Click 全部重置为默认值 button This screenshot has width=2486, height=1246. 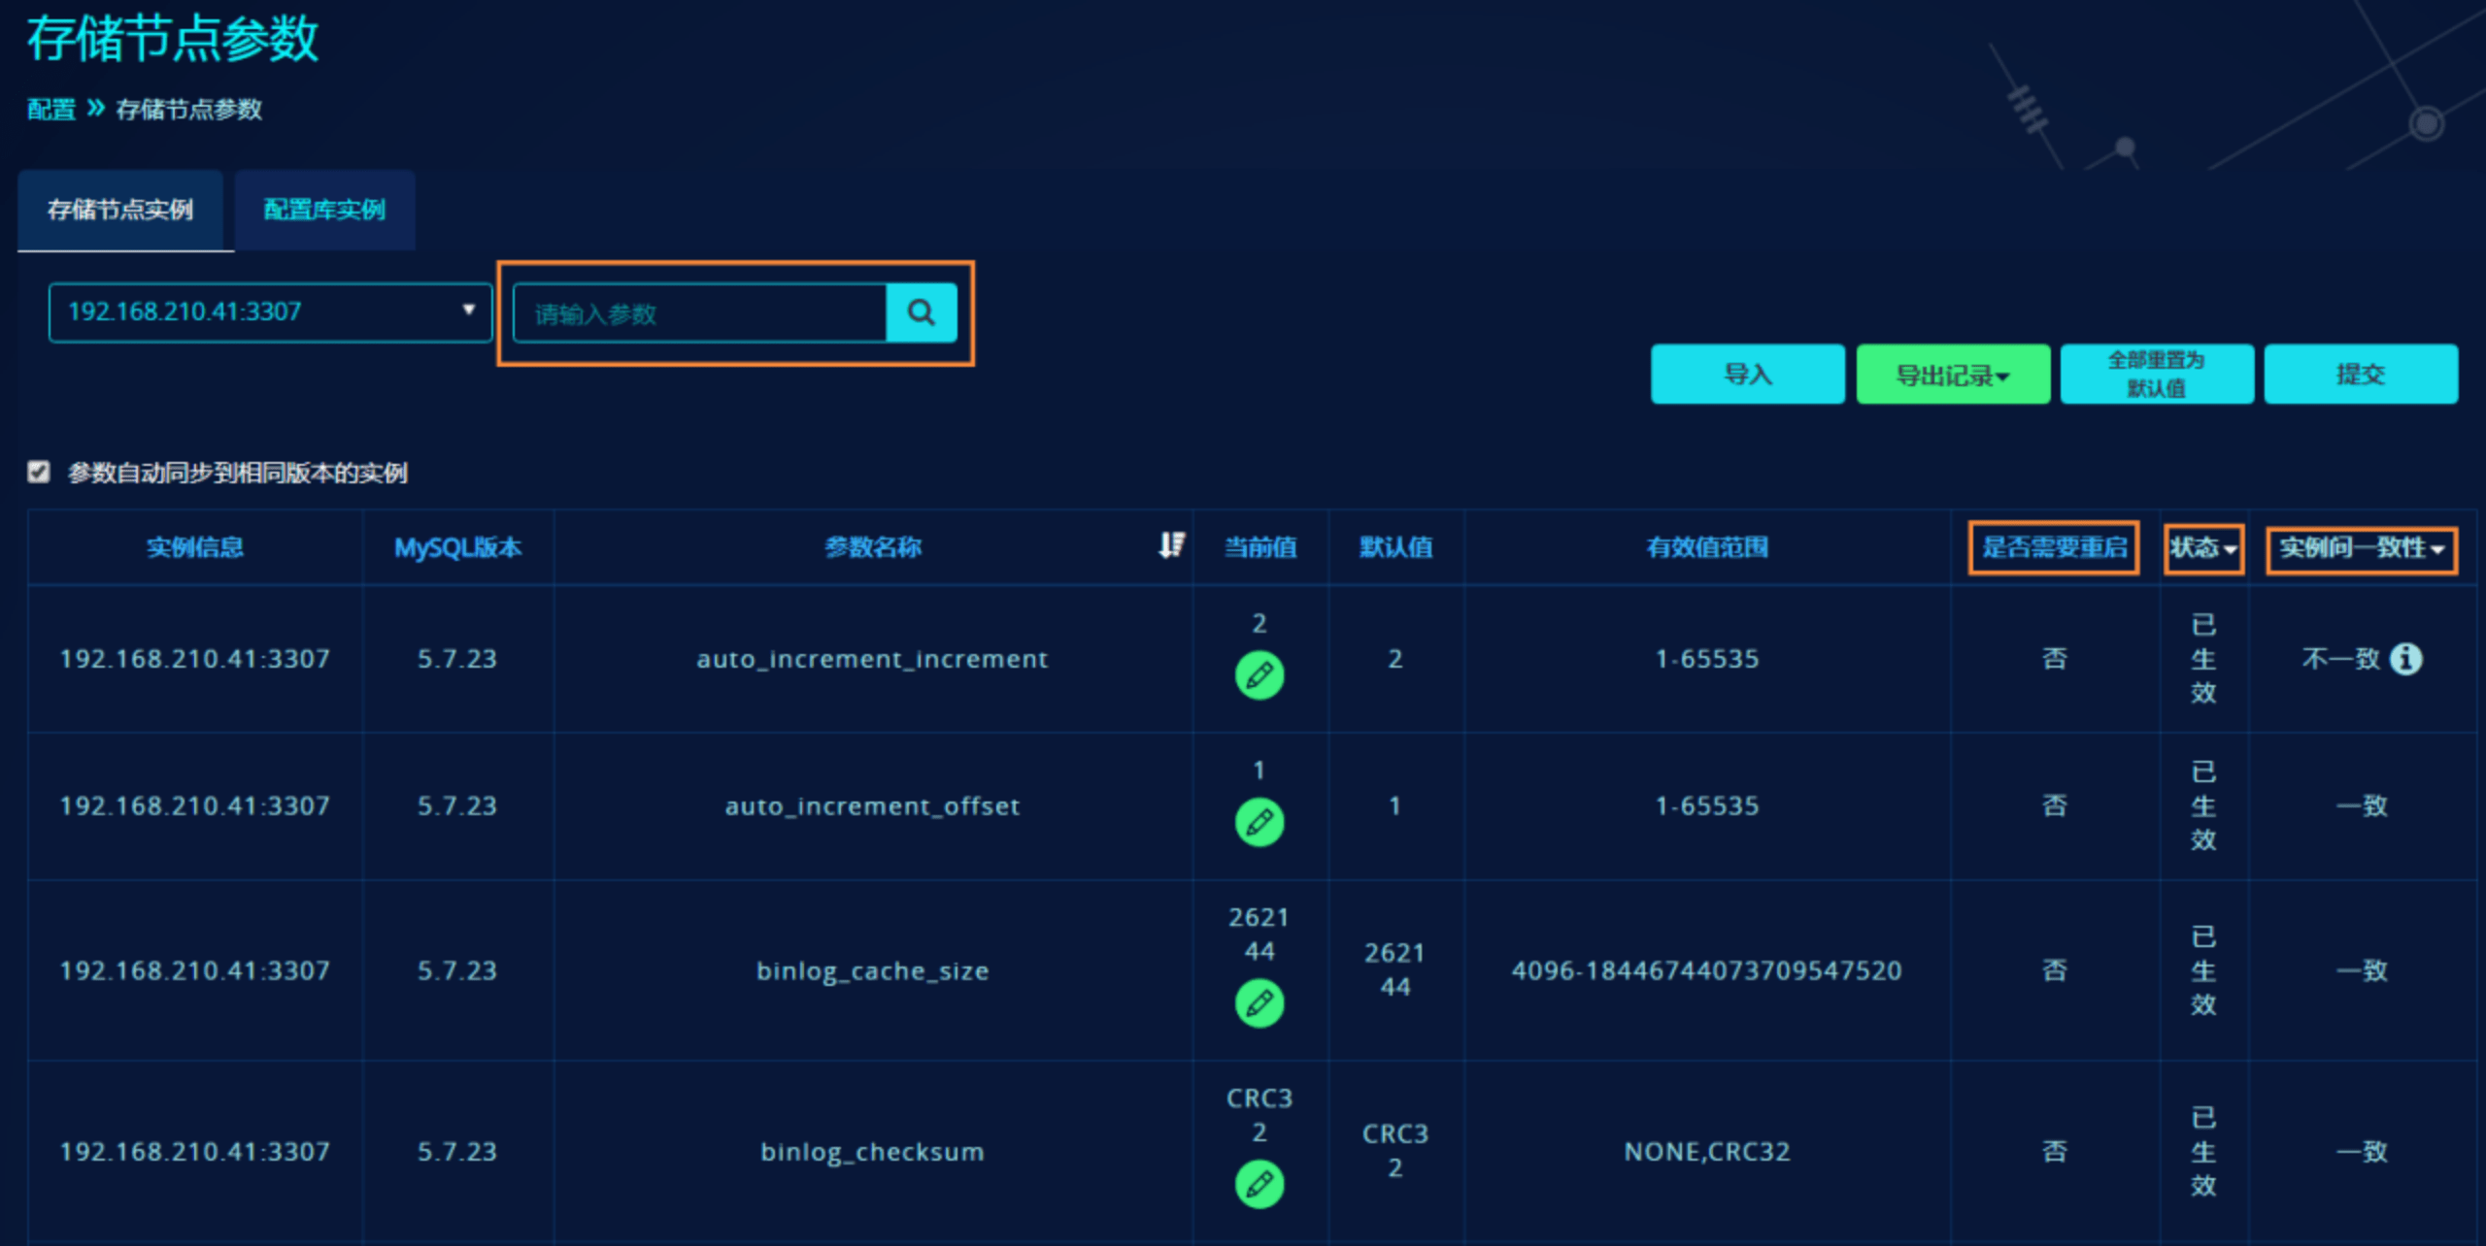2156,375
